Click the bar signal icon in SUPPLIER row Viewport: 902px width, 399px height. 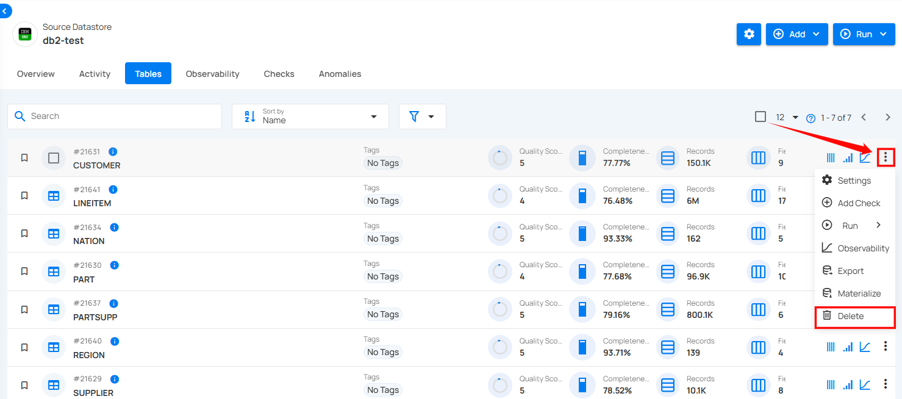[848, 384]
